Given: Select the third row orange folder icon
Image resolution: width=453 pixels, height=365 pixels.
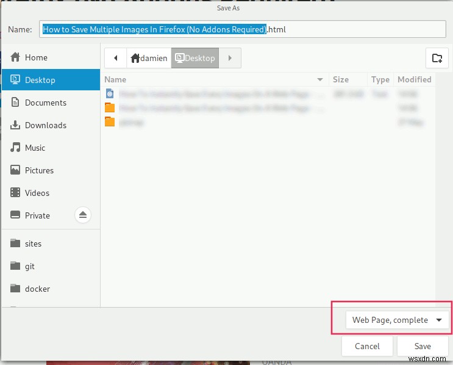Looking at the screenshot, I should (110, 121).
